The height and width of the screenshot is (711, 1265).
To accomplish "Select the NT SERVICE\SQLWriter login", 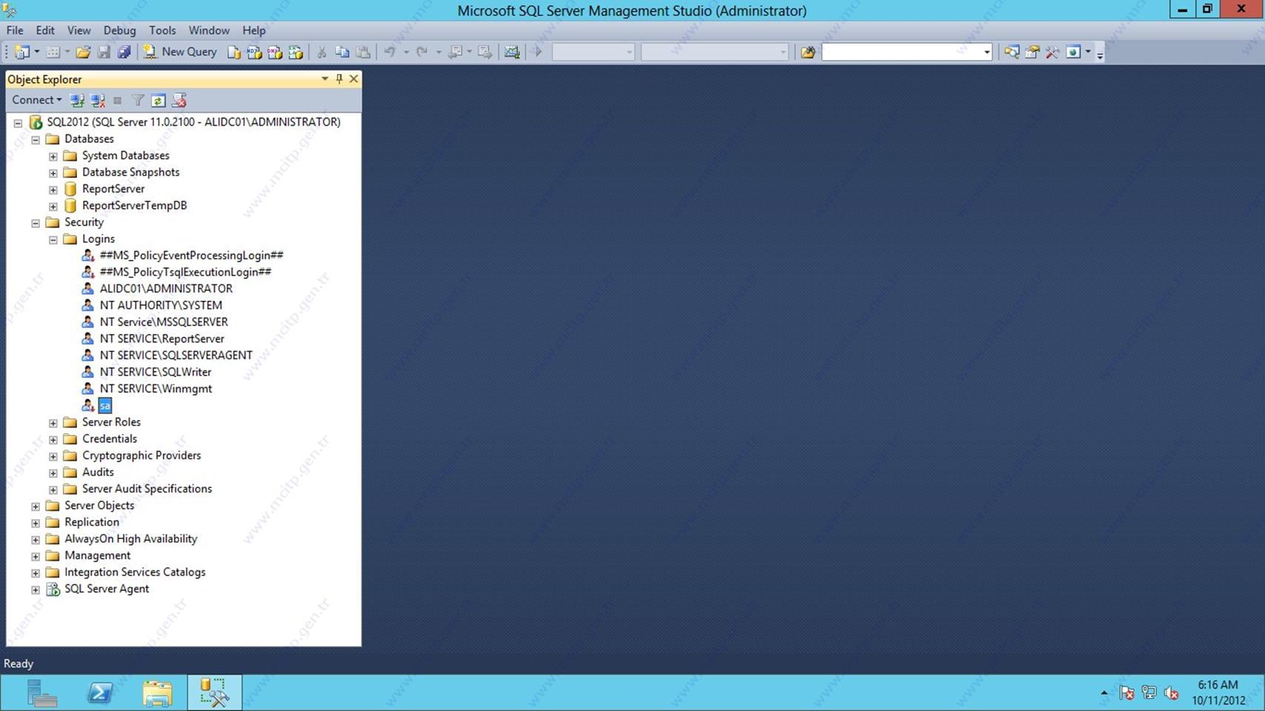I will click(x=156, y=372).
